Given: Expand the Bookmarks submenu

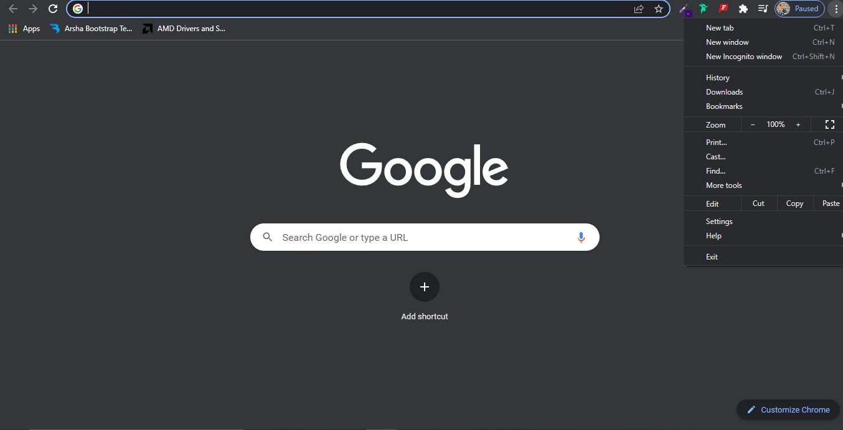Looking at the screenshot, I should (x=763, y=106).
